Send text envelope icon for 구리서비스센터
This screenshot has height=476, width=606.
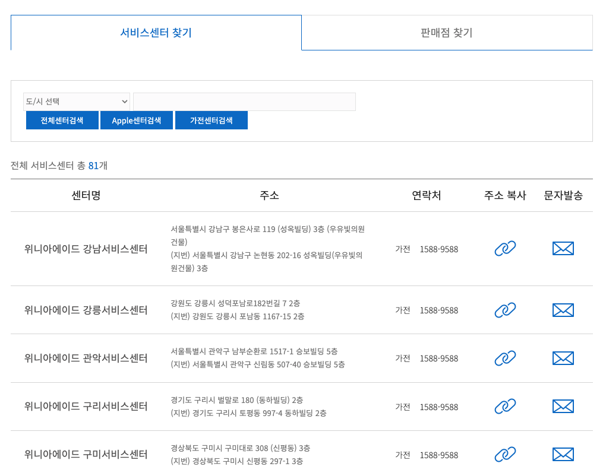[563, 407]
